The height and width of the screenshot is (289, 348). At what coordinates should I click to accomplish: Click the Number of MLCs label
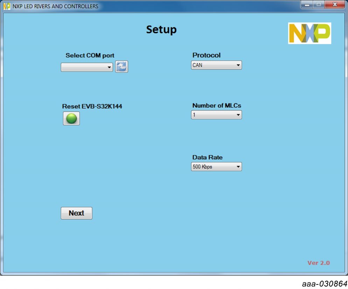tap(216, 106)
